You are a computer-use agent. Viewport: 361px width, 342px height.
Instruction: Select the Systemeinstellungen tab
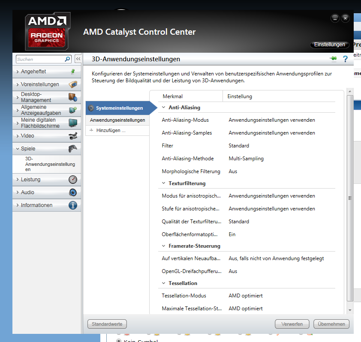(x=119, y=108)
